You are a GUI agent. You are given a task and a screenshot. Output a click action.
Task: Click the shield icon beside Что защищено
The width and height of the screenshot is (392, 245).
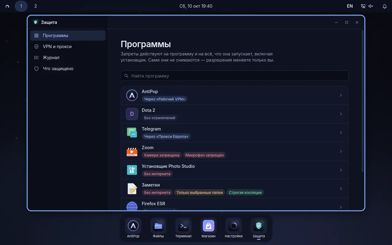click(36, 69)
